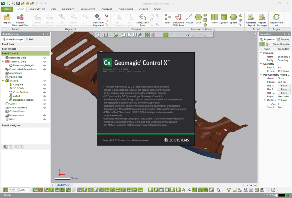The width and height of the screenshot is (292, 198).
Task: Collapse the Analysis tree node
Action: [3, 81]
